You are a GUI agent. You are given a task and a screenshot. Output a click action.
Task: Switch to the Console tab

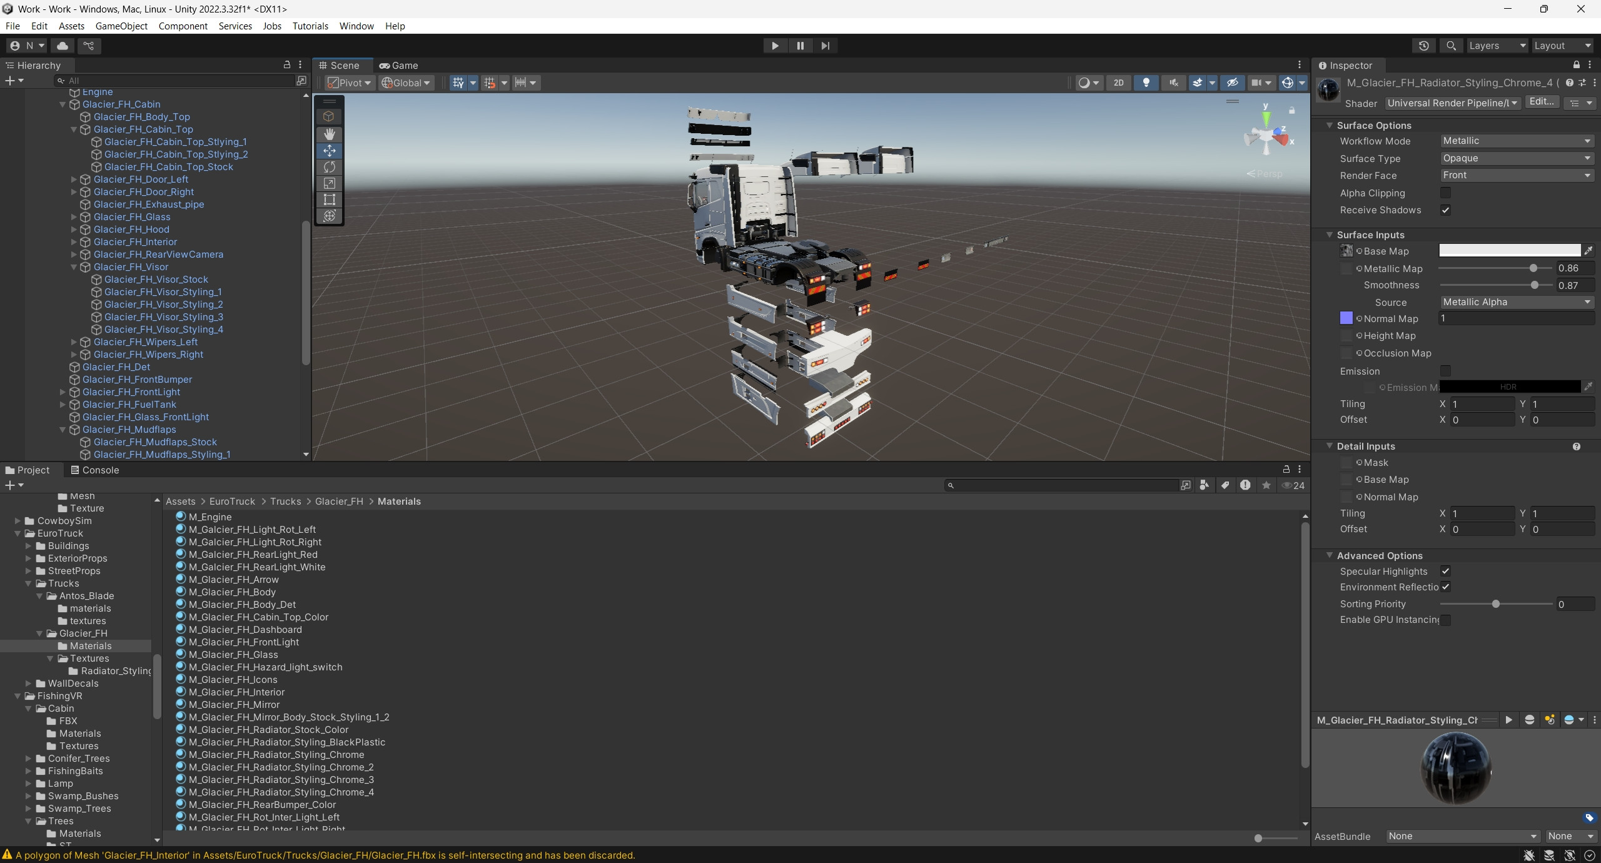coord(94,470)
